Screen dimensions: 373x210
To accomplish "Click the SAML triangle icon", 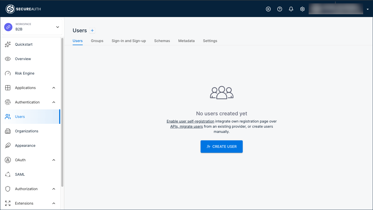I will [8, 174].
